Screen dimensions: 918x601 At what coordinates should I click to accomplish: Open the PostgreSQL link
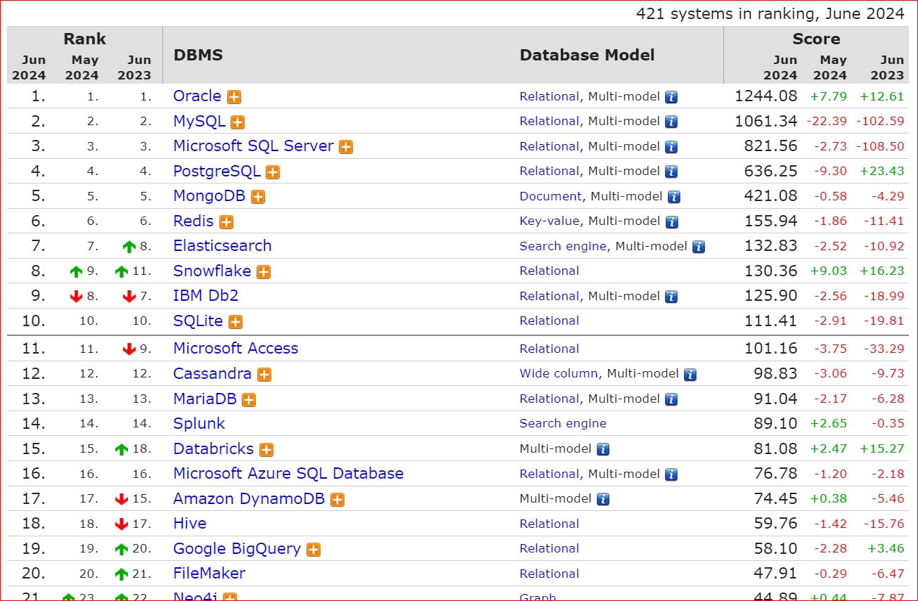pos(217,171)
